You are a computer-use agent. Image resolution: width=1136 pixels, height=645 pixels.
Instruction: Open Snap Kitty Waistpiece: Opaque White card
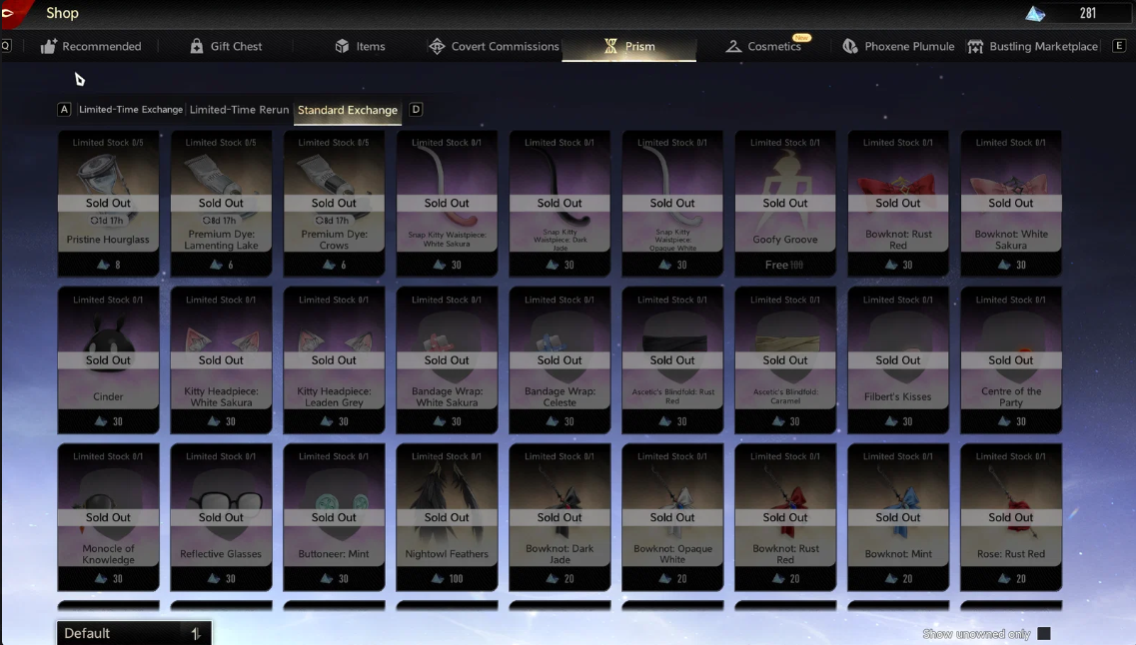pyautogui.click(x=672, y=204)
